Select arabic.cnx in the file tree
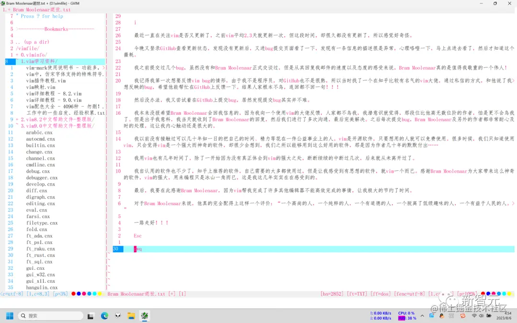Screen dimensions: 517x323 point(39,133)
